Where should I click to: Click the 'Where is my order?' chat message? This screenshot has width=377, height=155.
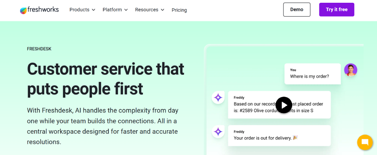coord(313,74)
